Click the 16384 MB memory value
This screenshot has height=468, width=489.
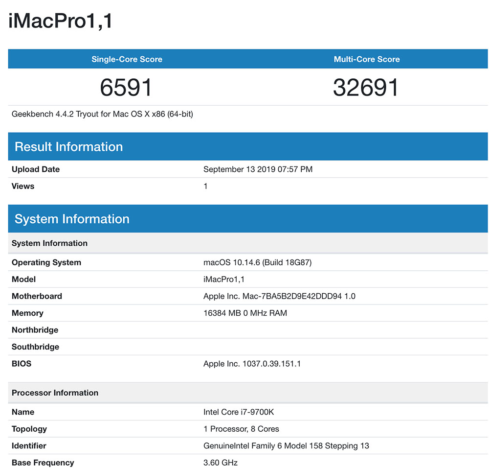pos(245,313)
